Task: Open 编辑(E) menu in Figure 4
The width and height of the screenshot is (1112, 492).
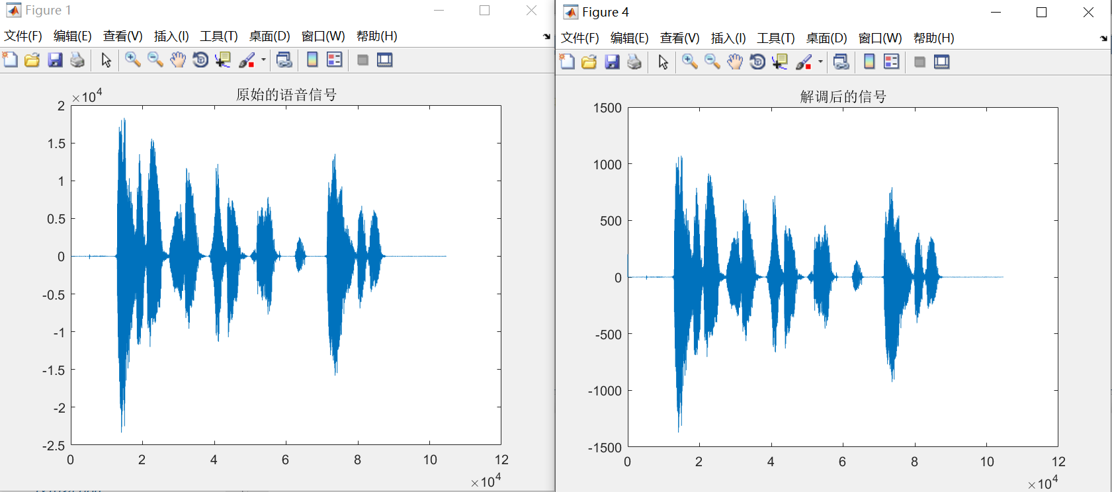Action: pyautogui.click(x=630, y=38)
